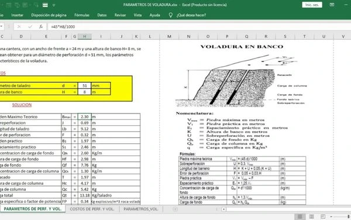Select the Revisar ribbon tab
This screenshot has height=220, width=351.
click(x=120, y=15)
